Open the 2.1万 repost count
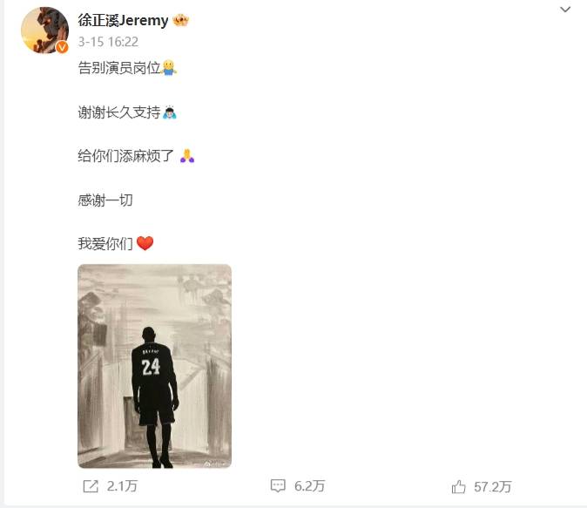The width and height of the screenshot is (587, 508). (x=122, y=486)
